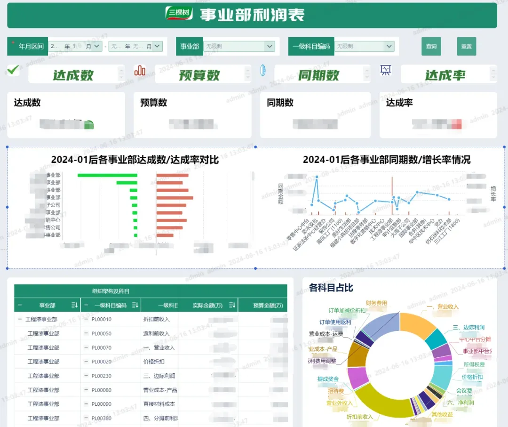Collapse the PL00080 row
The height and width of the screenshot is (427, 508).
86,390
